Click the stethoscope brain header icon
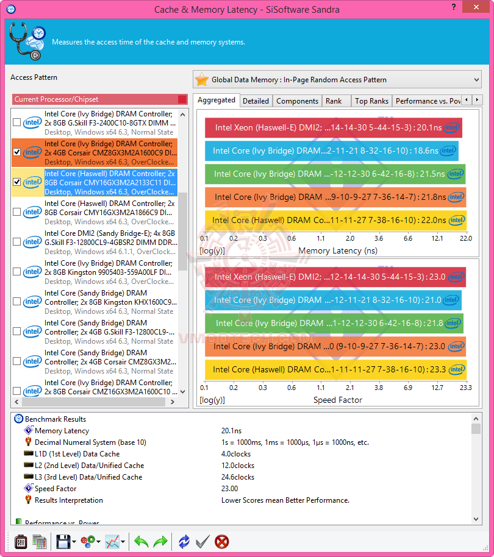The image size is (494, 557). (x=27, y=41)
